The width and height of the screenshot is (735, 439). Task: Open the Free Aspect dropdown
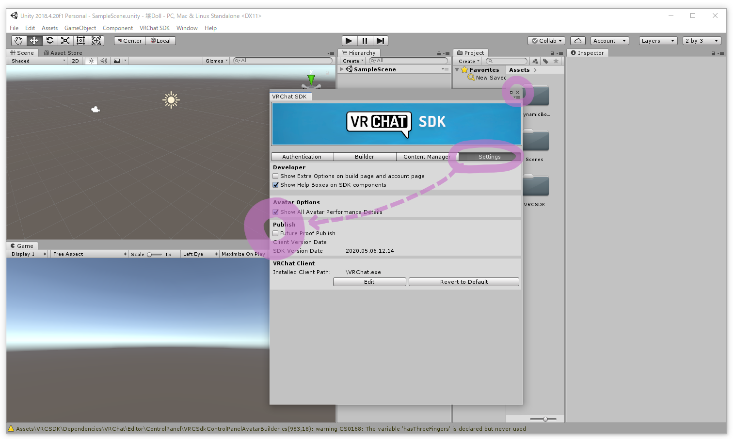tap(90, 254)
